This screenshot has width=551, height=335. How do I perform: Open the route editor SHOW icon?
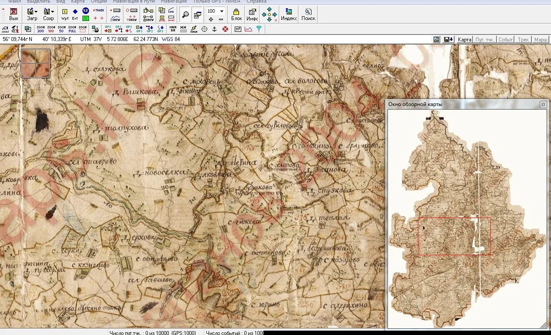(149, 18)
